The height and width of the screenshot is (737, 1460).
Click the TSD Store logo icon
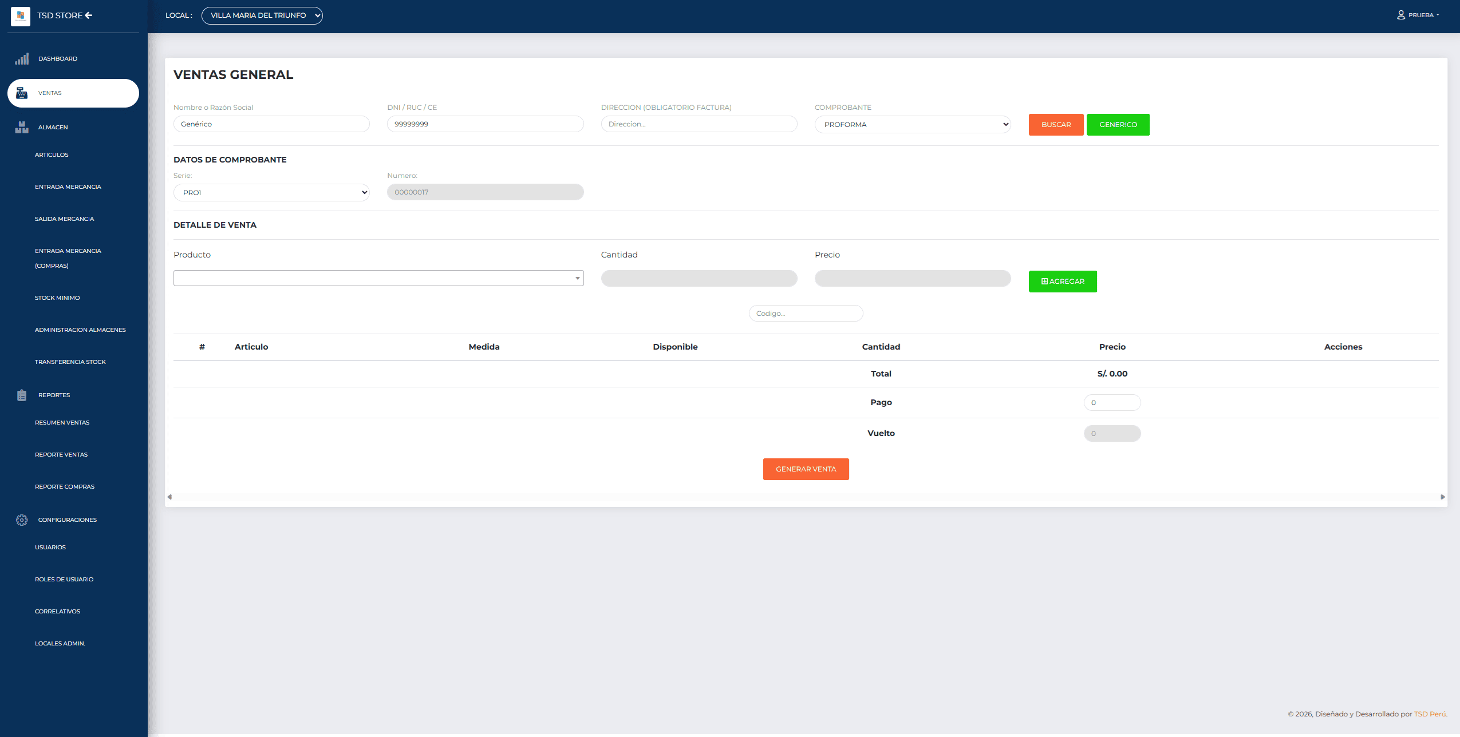(21, 15)
